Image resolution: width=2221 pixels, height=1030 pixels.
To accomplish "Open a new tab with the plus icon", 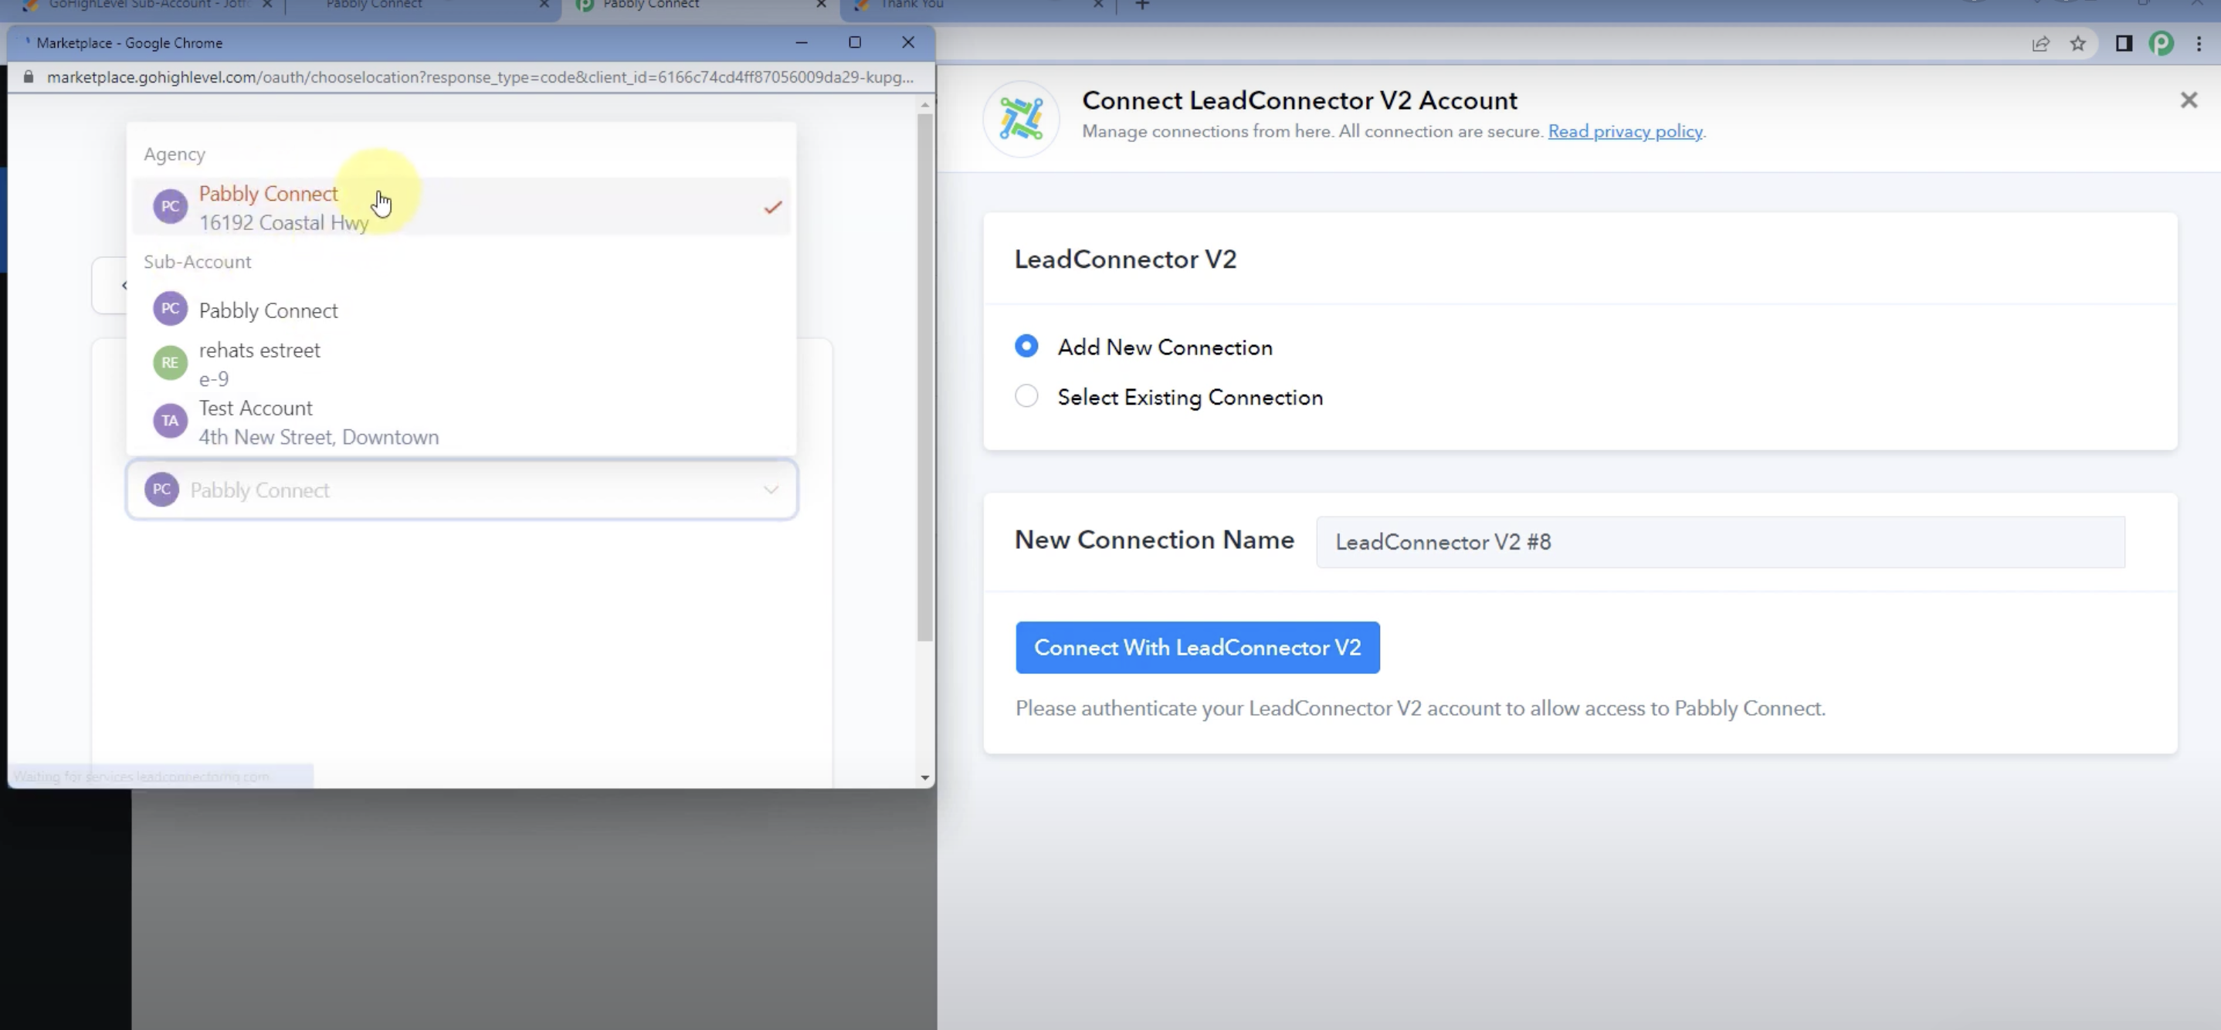I will 1142,5.
